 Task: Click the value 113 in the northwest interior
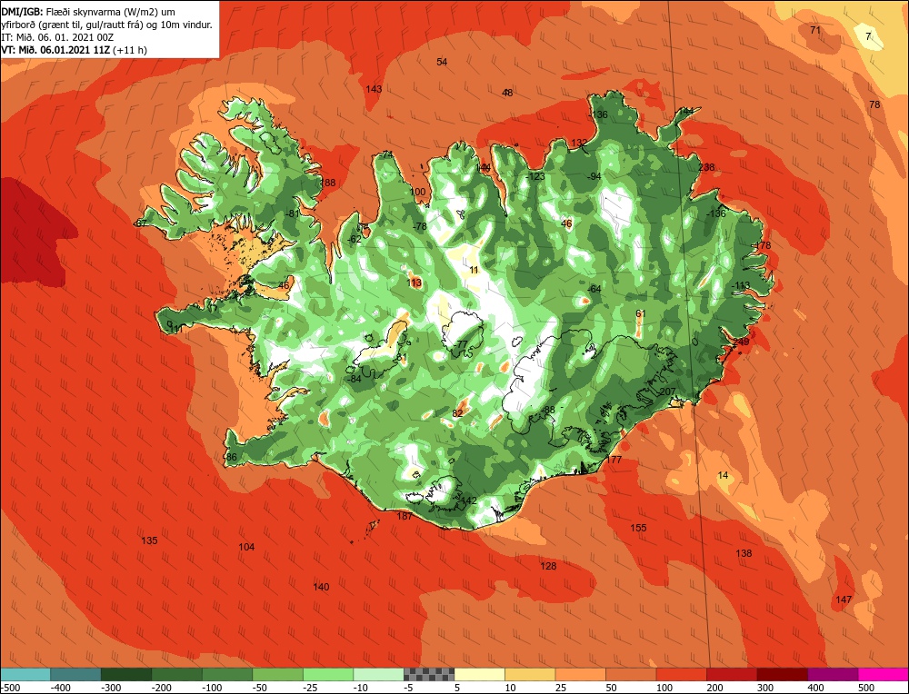point(415,283)
